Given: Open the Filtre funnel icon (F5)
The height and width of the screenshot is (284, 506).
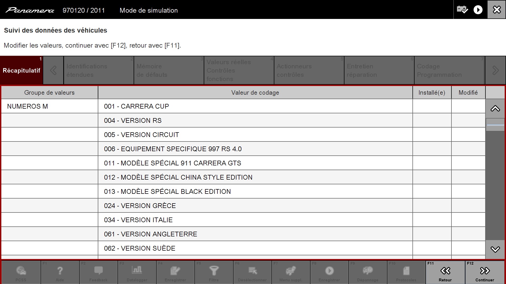Looking at the screenshot, I should 214,272.
